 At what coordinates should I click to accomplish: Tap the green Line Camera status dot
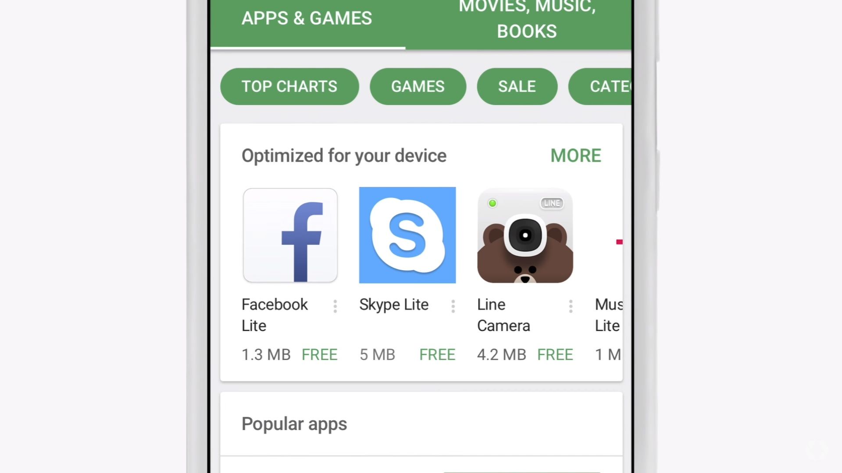coord(492,203)
